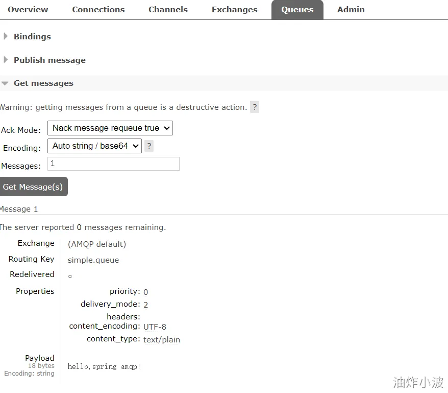The image size is (448, 393).
Task: Click the UTF-8 content_encoding value
Action: point(155,327)
